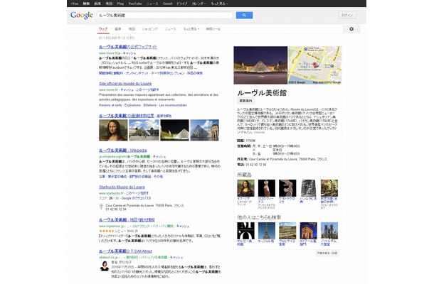
Task: Click the Google logo
Action: click(x=82, y=15)
